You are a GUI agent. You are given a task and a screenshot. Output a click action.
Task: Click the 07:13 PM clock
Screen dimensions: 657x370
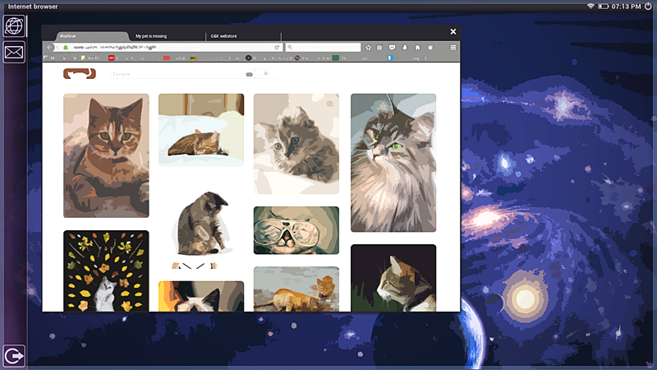(x=626, y=7)
